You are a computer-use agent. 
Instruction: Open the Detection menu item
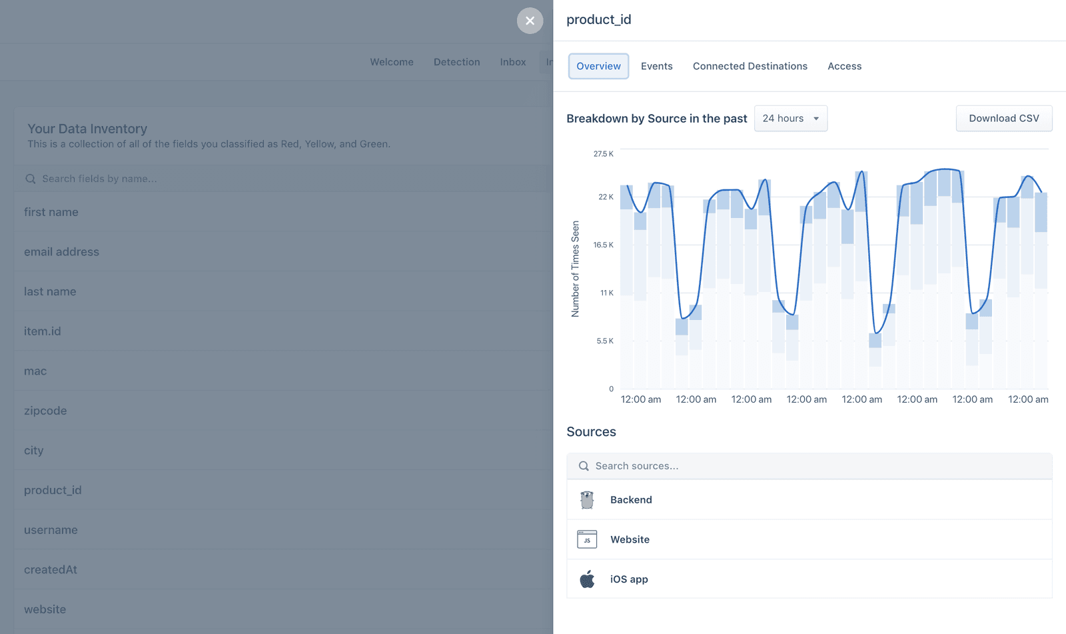pos(456,61)
